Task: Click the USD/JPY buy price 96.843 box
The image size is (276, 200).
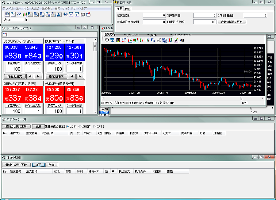Action: [x=33, y=52]
